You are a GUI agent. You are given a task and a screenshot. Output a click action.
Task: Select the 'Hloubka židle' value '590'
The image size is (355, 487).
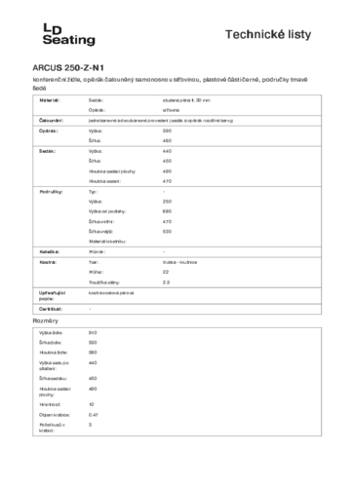(x=93, y=353)
